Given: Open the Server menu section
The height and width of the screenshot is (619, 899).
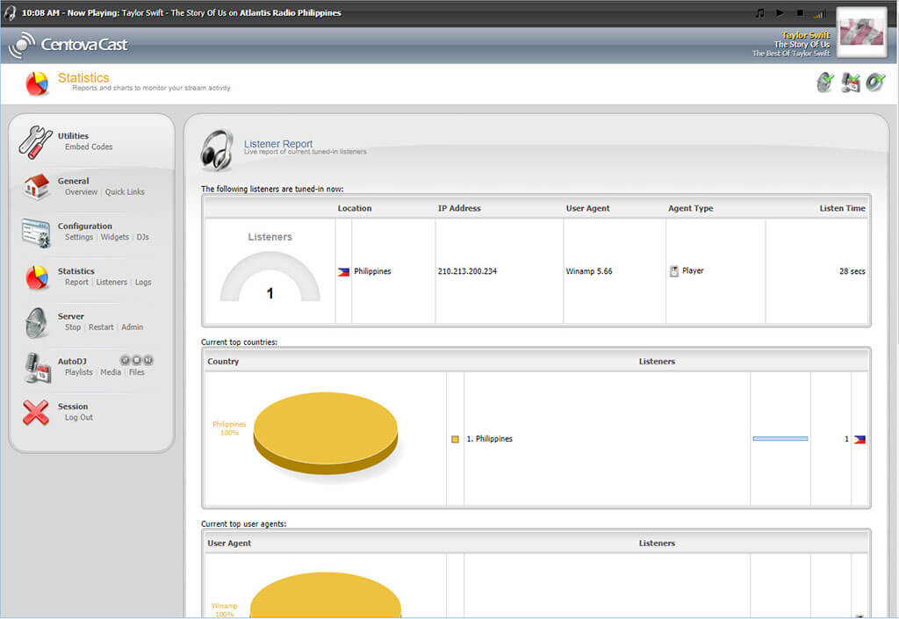Looking at the screenshot, I should [x=71, y=316].
